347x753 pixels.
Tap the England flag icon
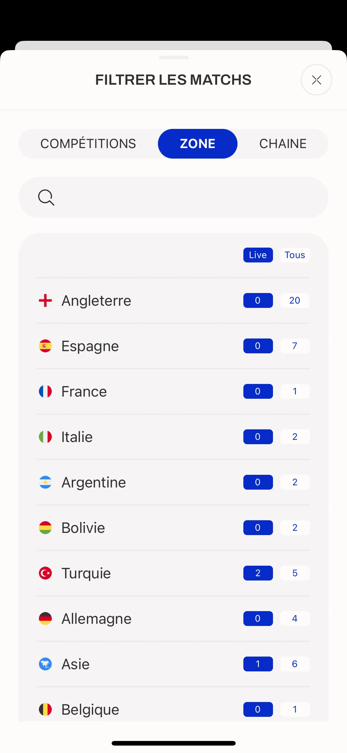click(45, 300)
